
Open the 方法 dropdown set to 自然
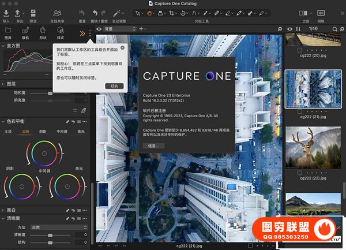[x=57, y=227]
